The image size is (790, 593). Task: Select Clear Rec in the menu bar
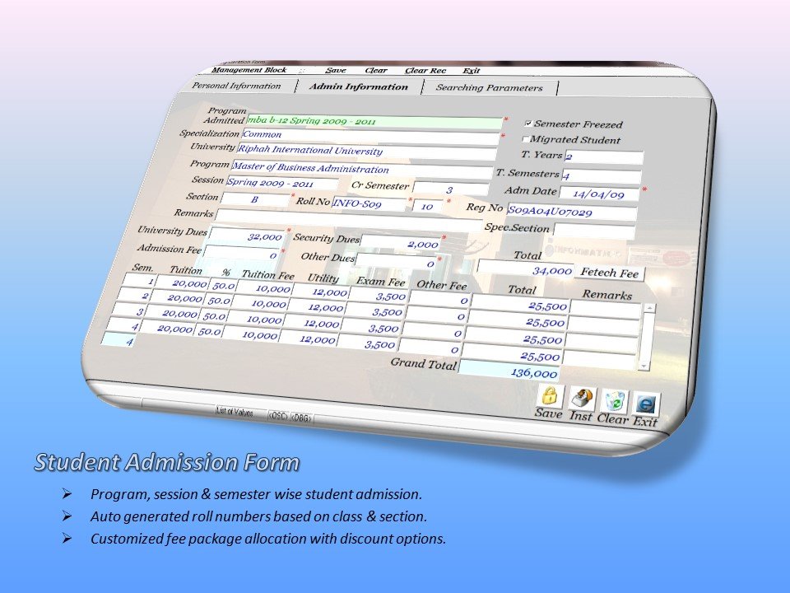[425, 71]
